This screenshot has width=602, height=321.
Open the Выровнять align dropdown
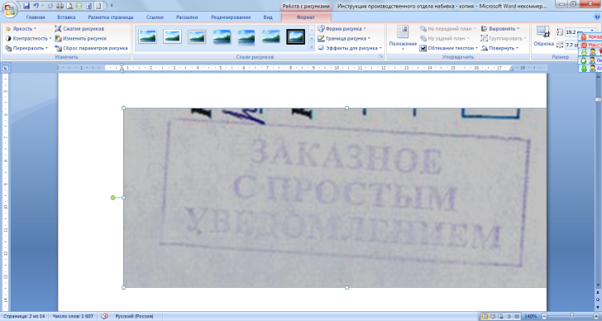(499, 29)
